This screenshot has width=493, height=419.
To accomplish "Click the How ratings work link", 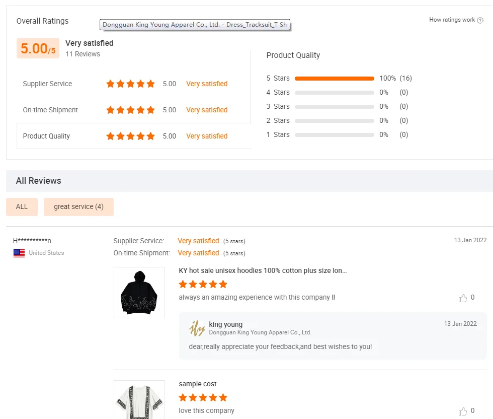I will point(452,20).
